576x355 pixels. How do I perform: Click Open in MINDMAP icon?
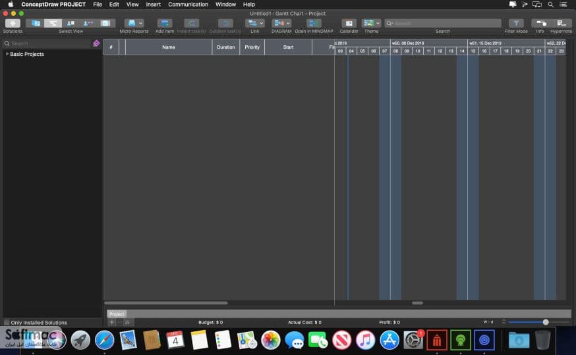(x=314, y=23)
